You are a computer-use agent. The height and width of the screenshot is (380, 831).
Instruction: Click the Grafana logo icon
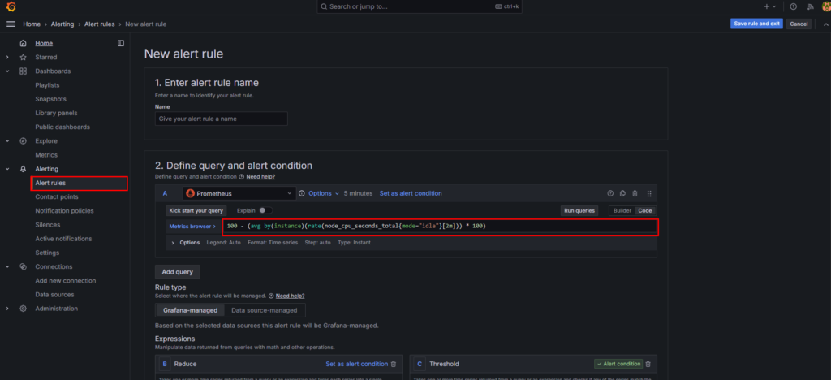11,6
